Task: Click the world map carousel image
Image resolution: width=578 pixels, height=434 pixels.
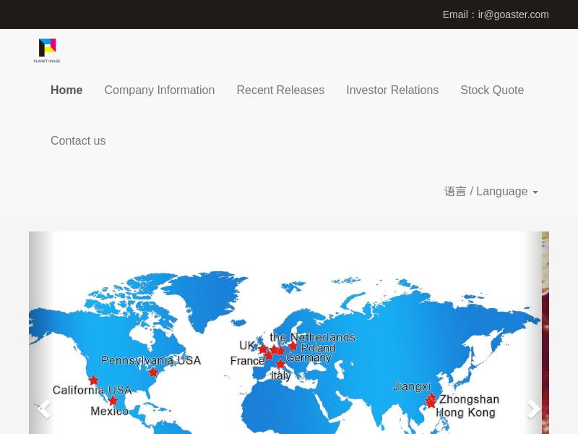Action: tap(289, 333)
